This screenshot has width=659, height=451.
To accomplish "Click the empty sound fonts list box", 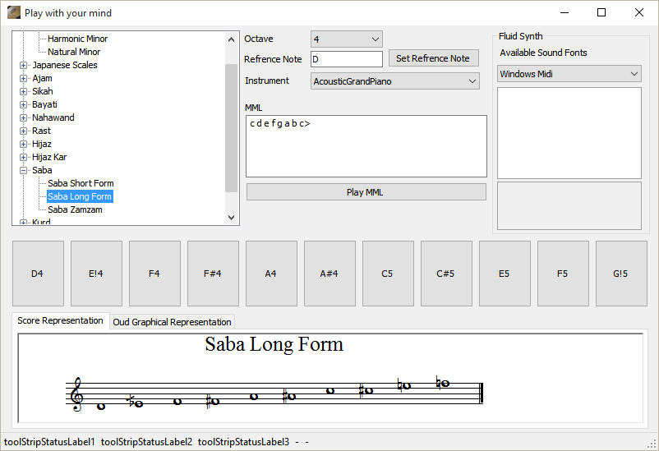I will click(569, 133).
